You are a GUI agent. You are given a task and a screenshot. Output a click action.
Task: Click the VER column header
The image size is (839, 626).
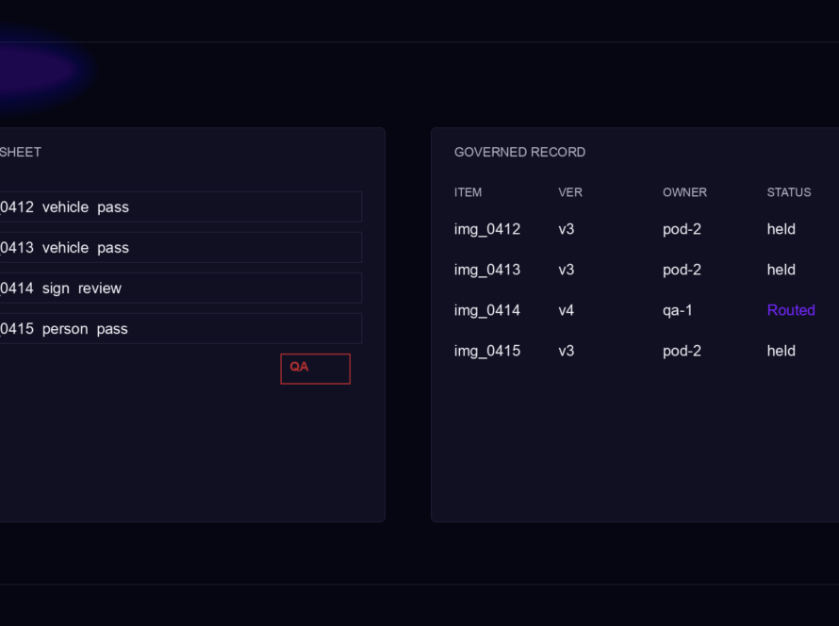coord(570,192)
